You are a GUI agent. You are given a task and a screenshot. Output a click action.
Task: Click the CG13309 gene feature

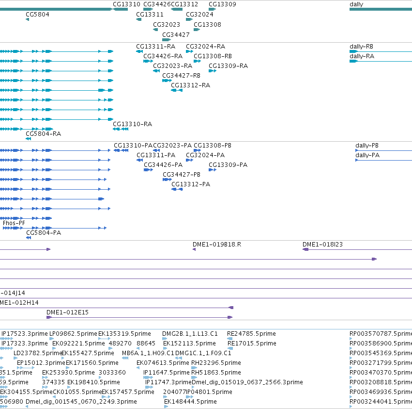point(213,9)
